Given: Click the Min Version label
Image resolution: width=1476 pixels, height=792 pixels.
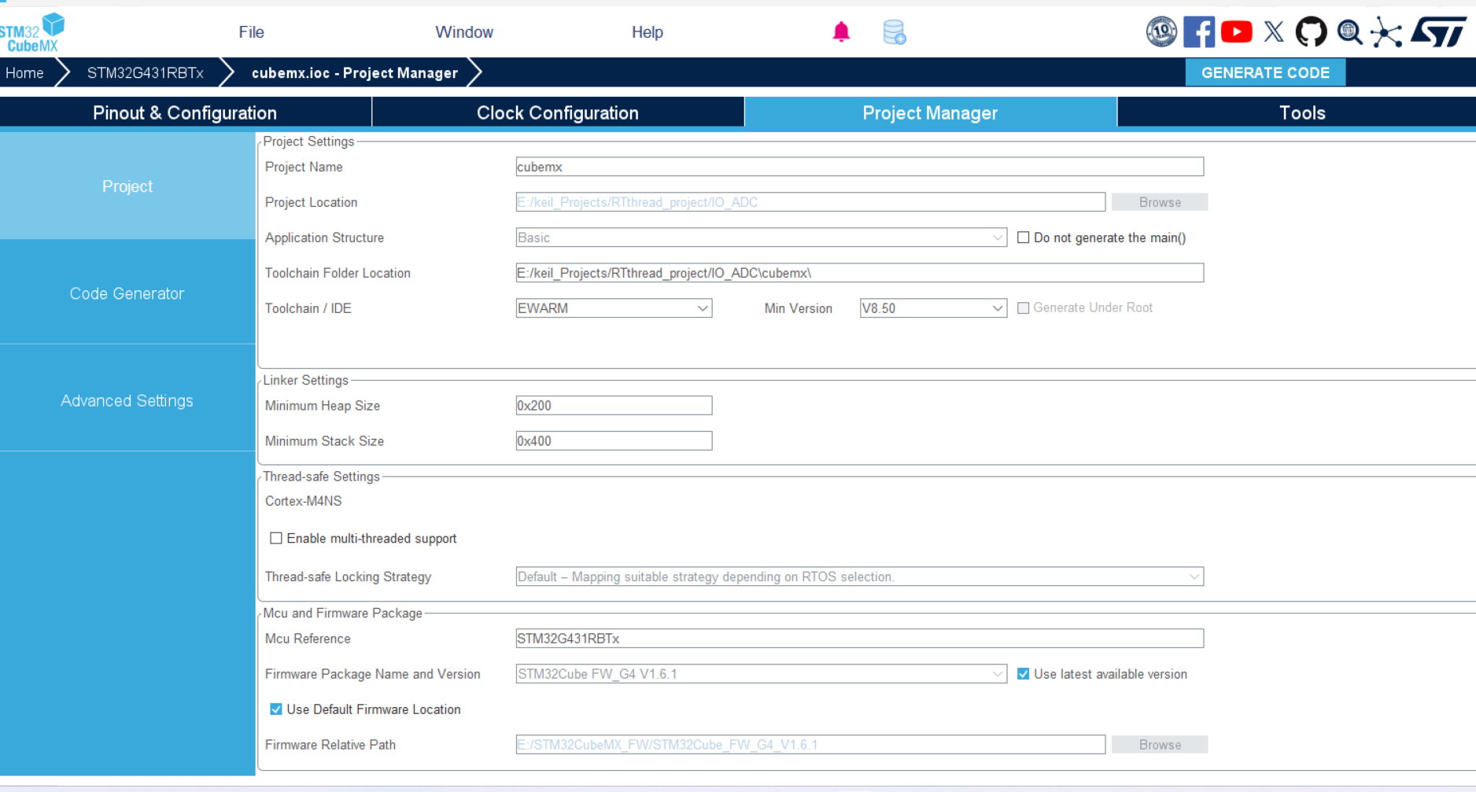Looking at the screenshot, I should point(798,308).
